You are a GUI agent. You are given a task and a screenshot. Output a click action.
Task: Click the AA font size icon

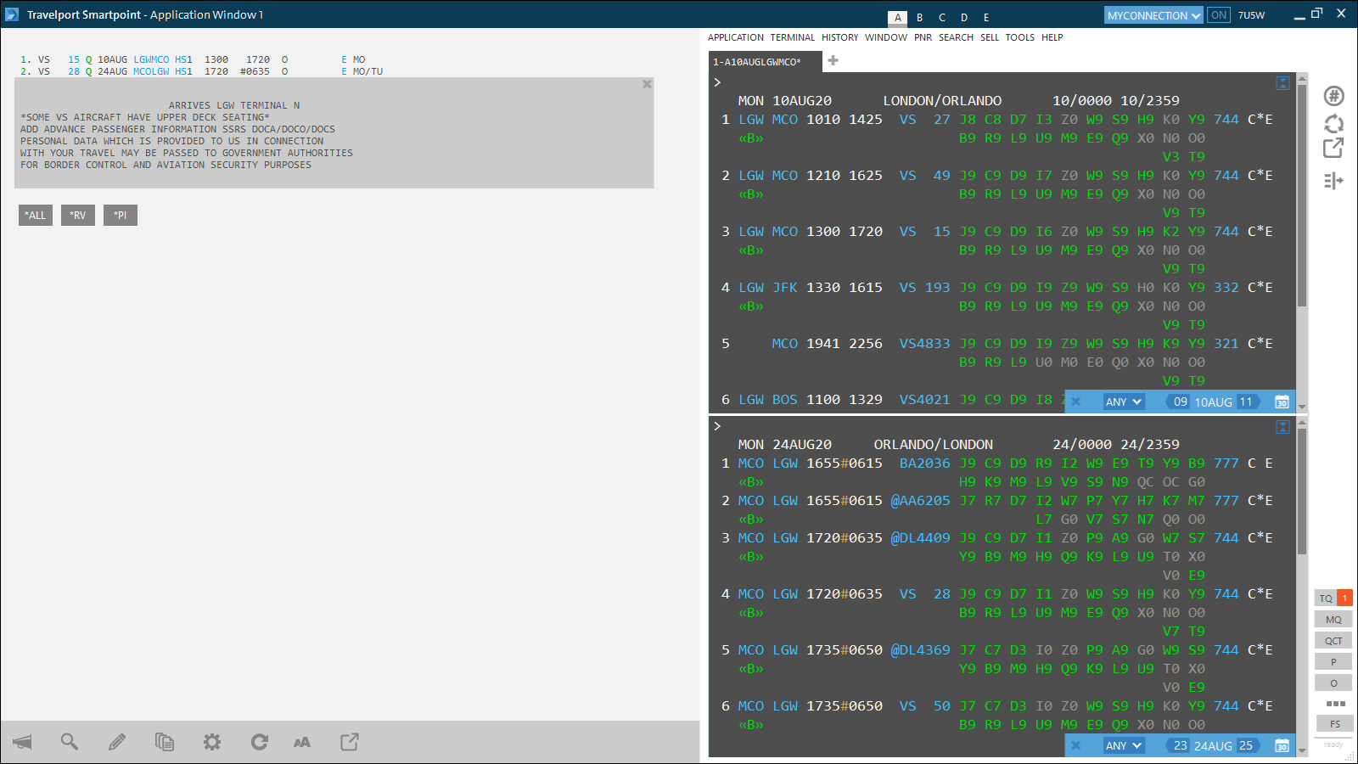pos(302,743)
